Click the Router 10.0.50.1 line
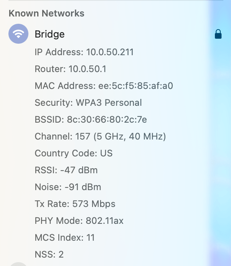Screen dimensions: 231x266 click(71, 69)
